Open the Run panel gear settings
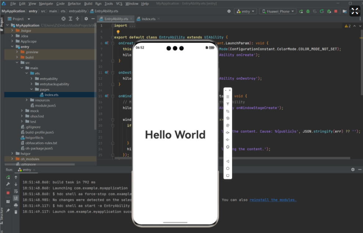363x233 pixels. click(x=353, y=170)
